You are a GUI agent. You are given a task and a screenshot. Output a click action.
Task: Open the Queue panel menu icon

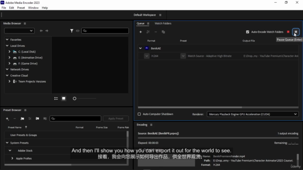point(148,24)
